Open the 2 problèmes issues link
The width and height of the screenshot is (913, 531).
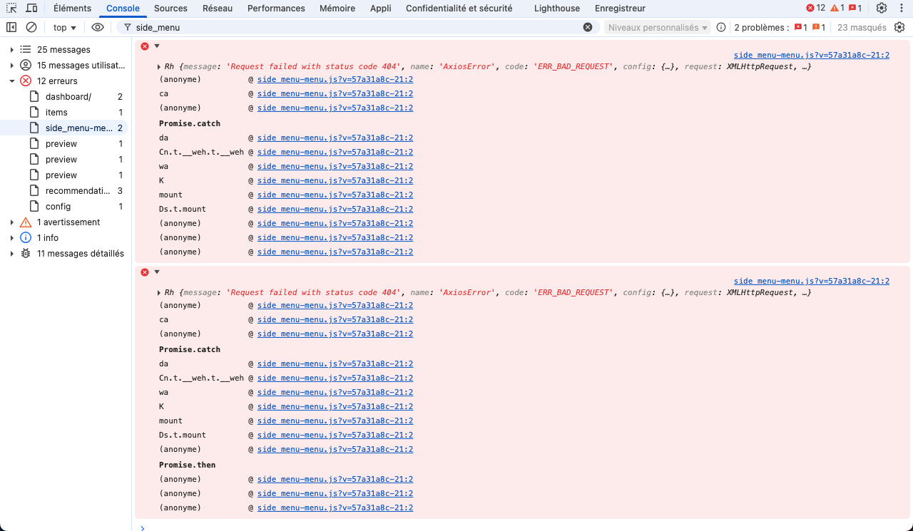coord(761,27)
